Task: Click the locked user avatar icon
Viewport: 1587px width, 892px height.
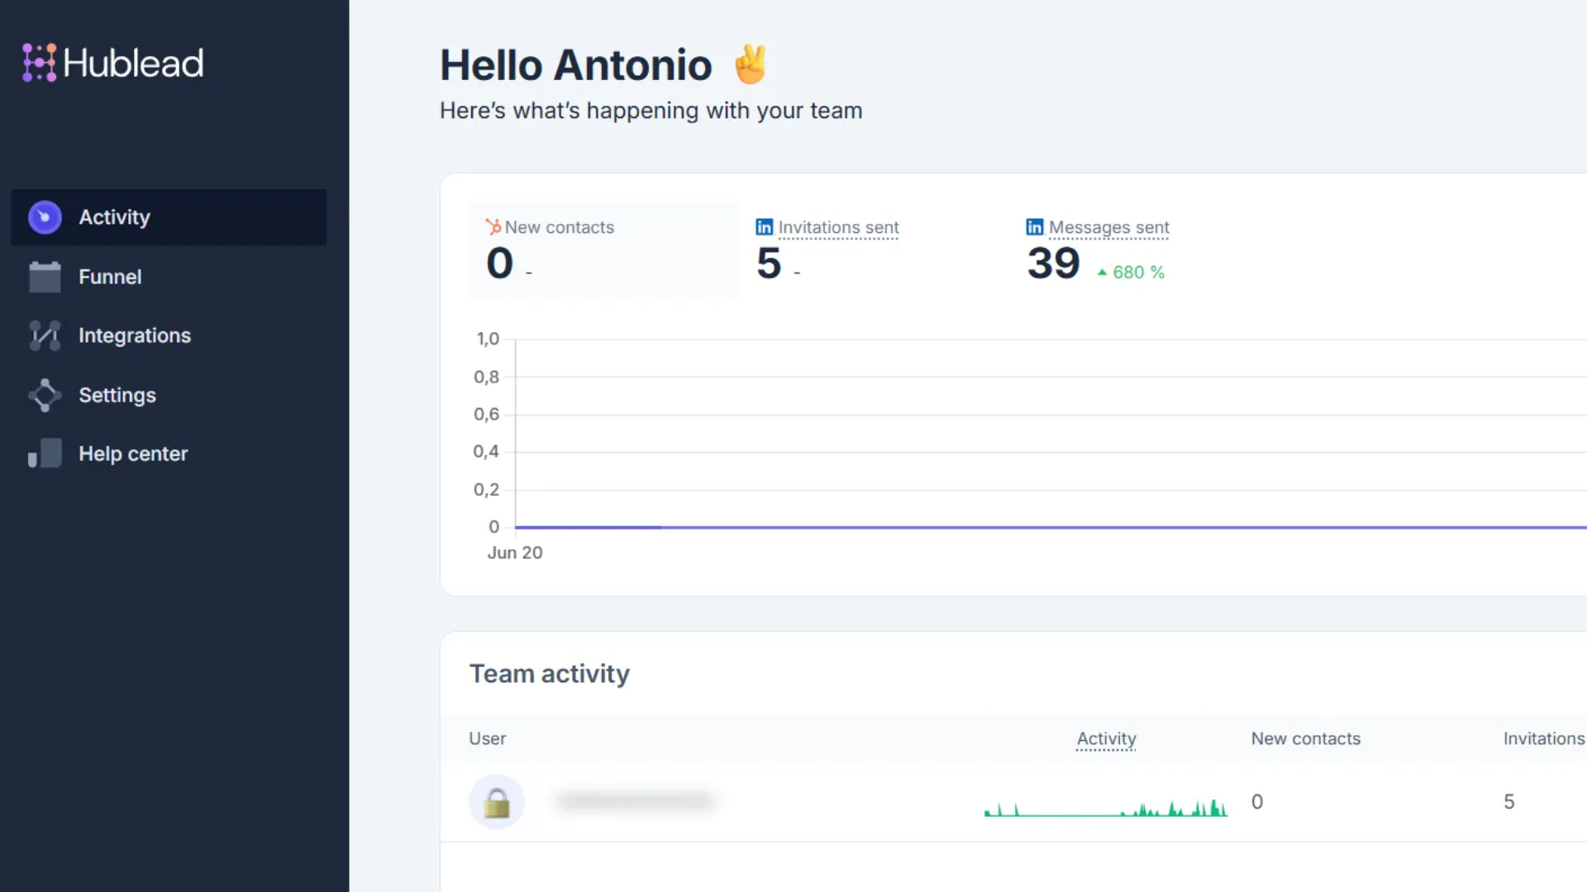Action: pyautogui.click(x=497, y=802)
